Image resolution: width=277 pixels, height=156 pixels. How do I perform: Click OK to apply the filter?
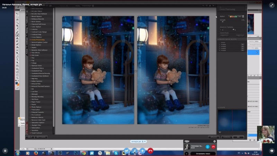tap(238, 137)
